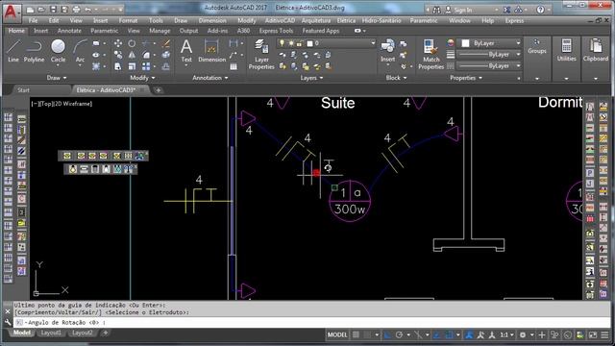Toggle Ortho mode in status bar
This screenshot has width=615, height=346.
pyautogui.click(x=387, y=335)
